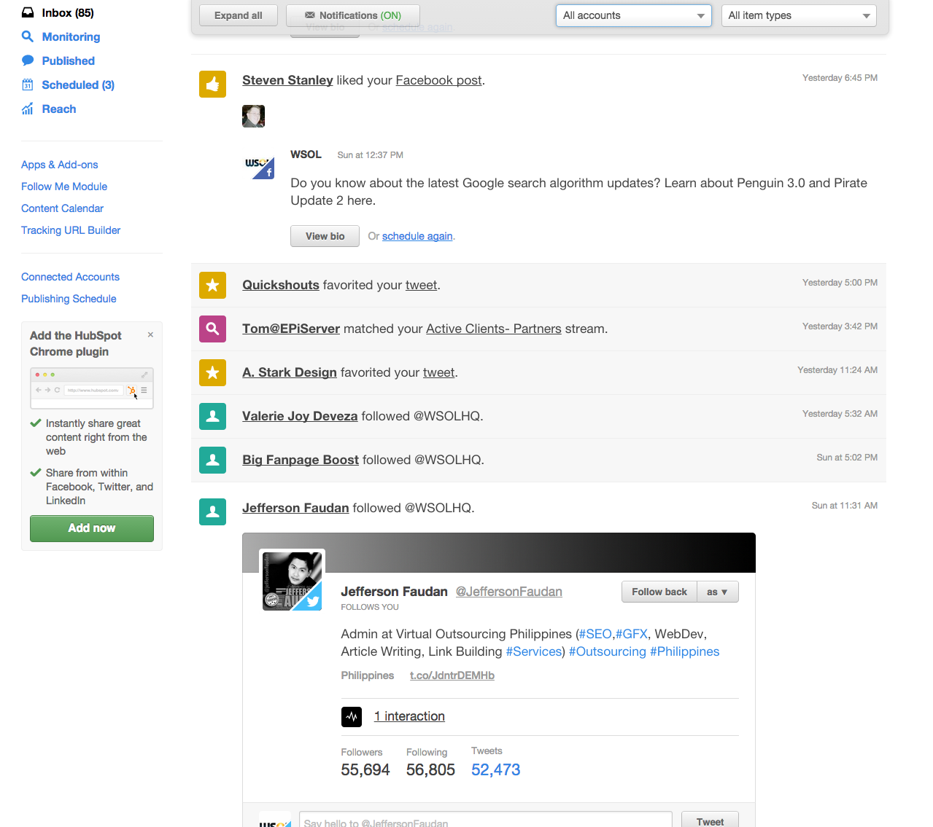Open A. Stark Design profile link
This screenshot has width=933, height=827.
point(290,372)
